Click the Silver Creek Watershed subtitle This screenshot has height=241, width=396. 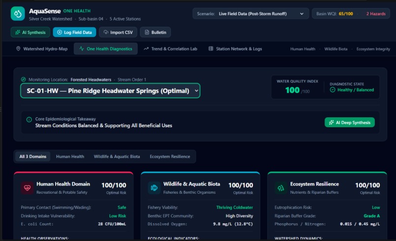point(50,19)
